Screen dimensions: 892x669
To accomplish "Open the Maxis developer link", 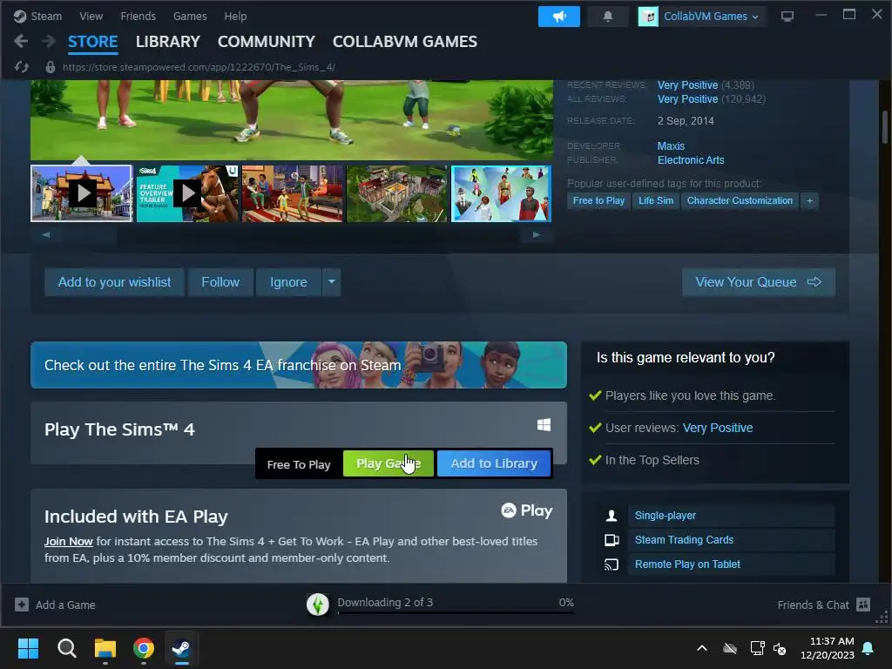I will pyautogui.click(x=672, y=146).
